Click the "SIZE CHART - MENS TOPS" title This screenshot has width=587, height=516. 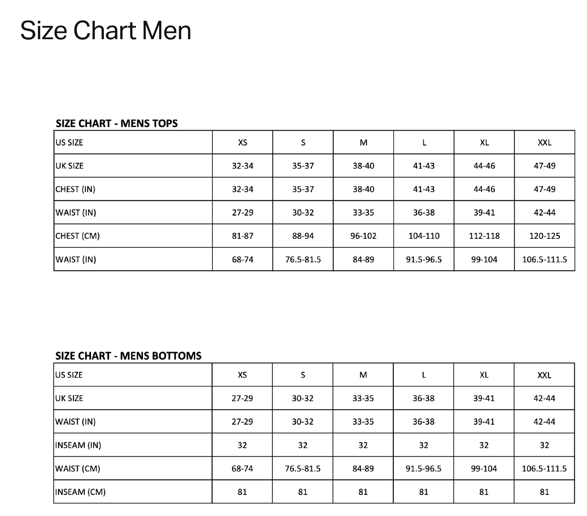[x=117, y=124]
